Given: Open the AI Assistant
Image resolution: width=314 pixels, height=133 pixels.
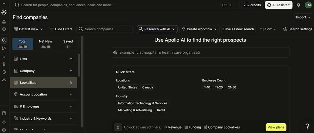Looking at the screenshot, I should (x=279, y=5).
